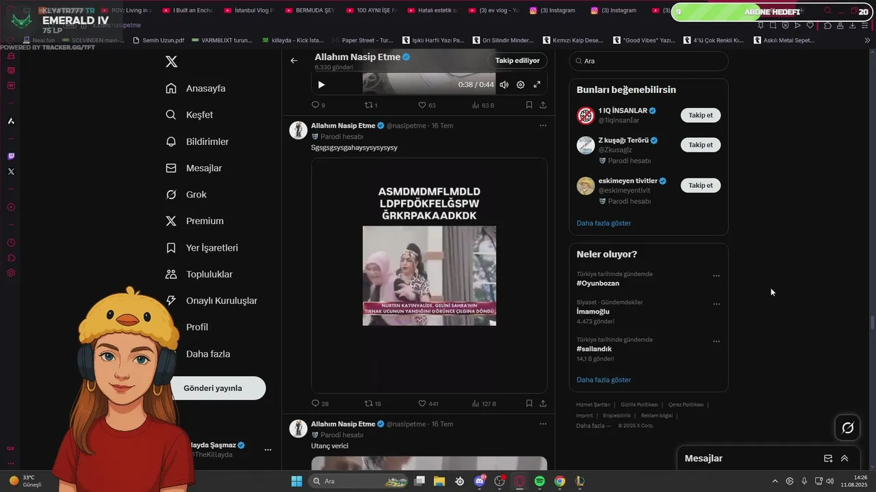Expand the Mesajlar drawer with the chevron

tap(845, 459)
